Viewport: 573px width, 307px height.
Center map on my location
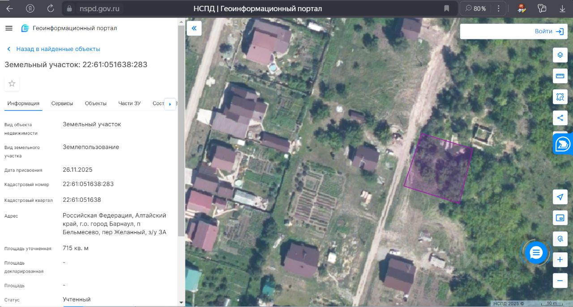coord(560,197)
